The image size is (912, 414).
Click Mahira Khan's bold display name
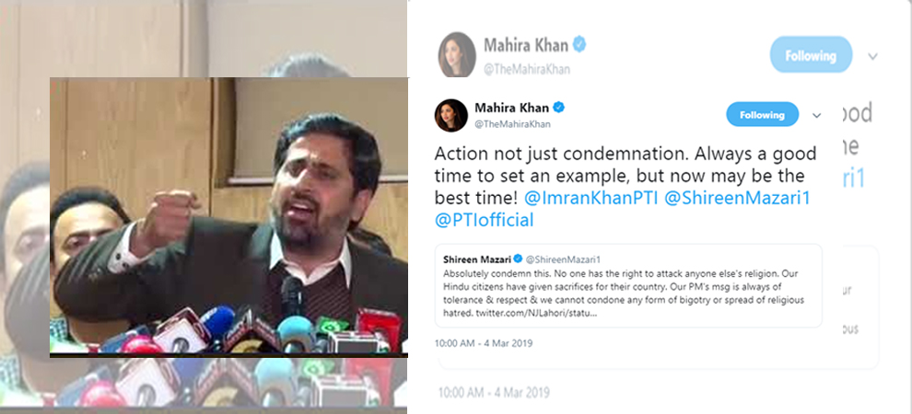point(511,108)
